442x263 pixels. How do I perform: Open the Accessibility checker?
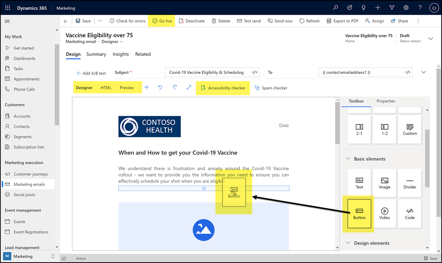pos(223,88)
